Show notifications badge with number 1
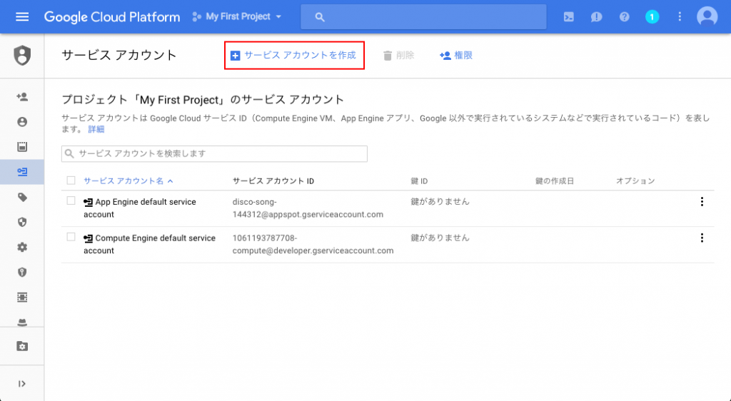This screenshot has height=401, width=731. tap(652, 17)
